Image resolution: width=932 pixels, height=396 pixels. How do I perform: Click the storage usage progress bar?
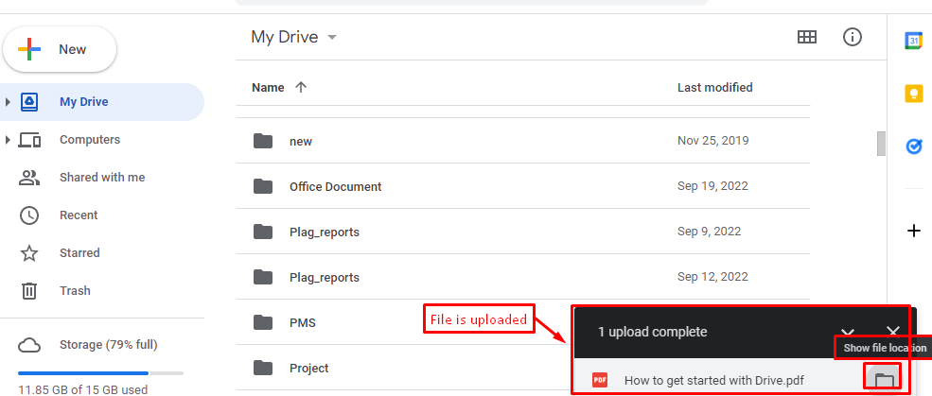click(x=100, y=373)
